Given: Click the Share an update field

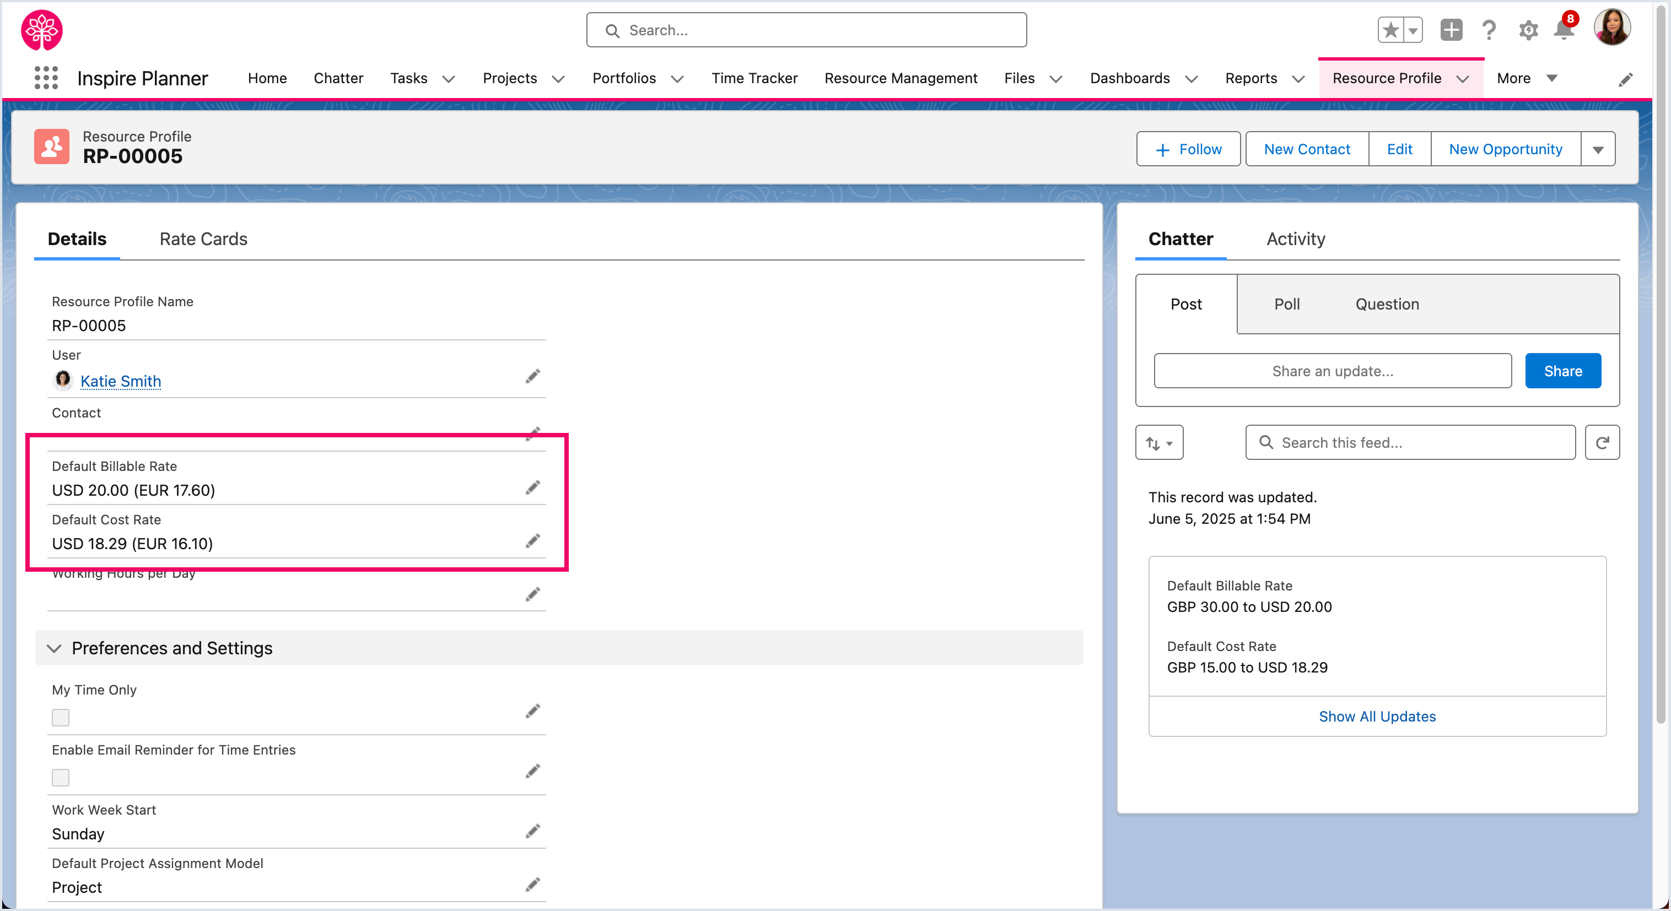Looking at the screenshot, I should (x=1333, y=371).
